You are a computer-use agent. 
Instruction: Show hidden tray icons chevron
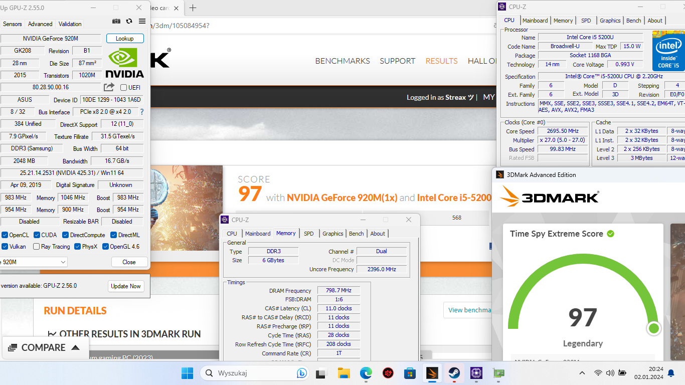click(x=582, y=373)
